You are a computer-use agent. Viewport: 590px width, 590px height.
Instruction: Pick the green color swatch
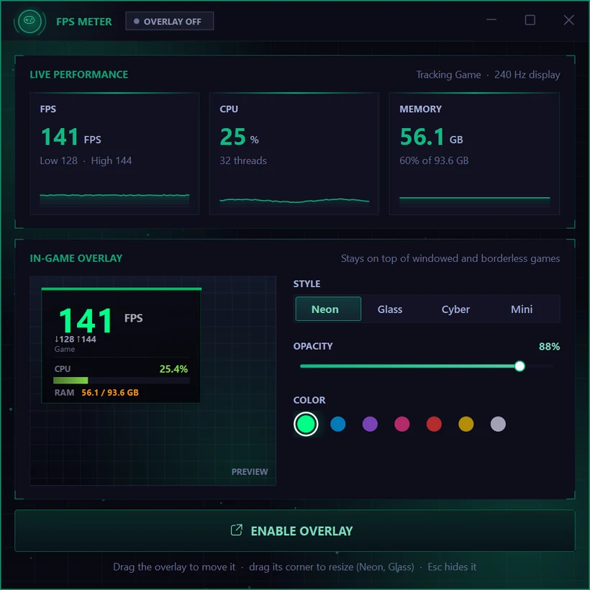click(x=306, y=424)
